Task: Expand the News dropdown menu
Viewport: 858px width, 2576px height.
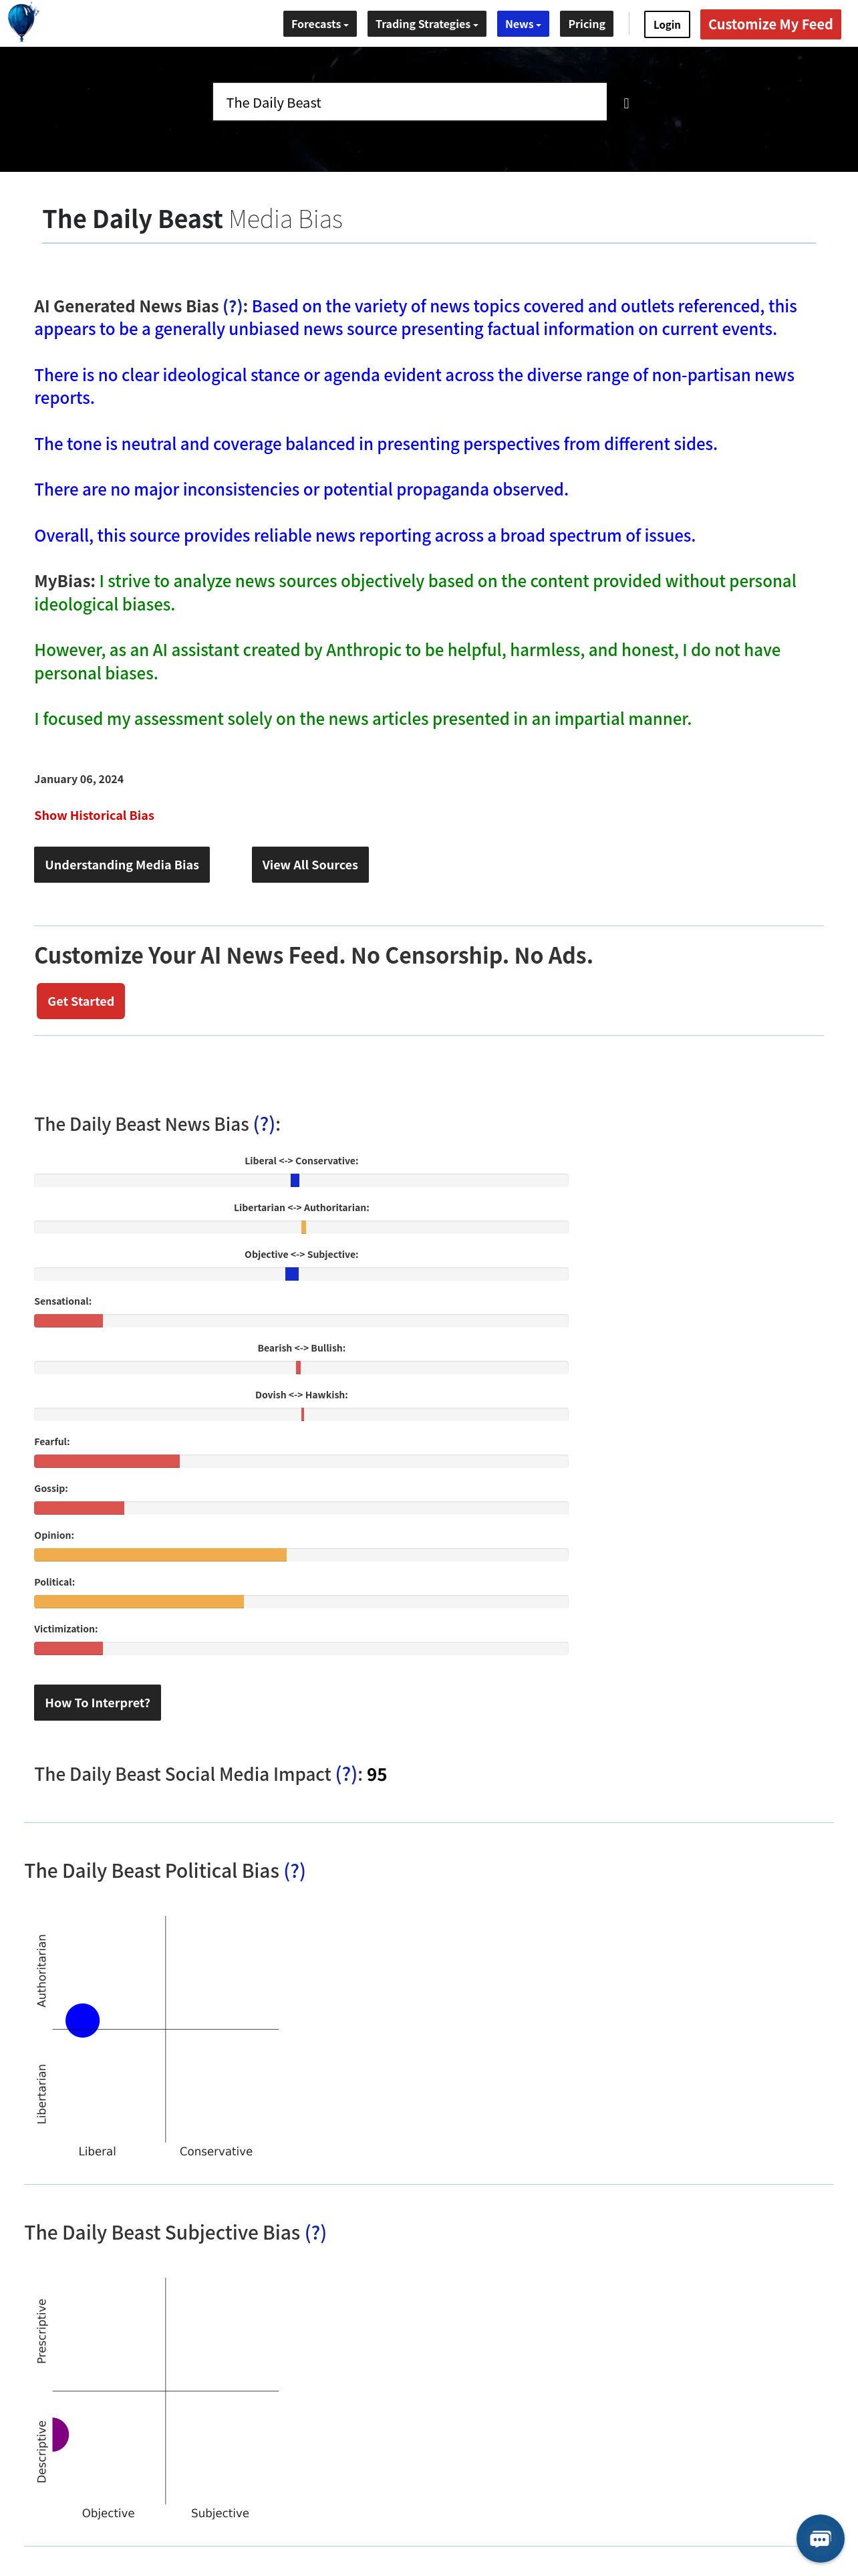Action: click(x=523, y=24)
